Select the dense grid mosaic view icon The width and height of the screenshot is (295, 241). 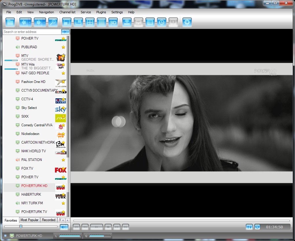click(x=102, y=22)
